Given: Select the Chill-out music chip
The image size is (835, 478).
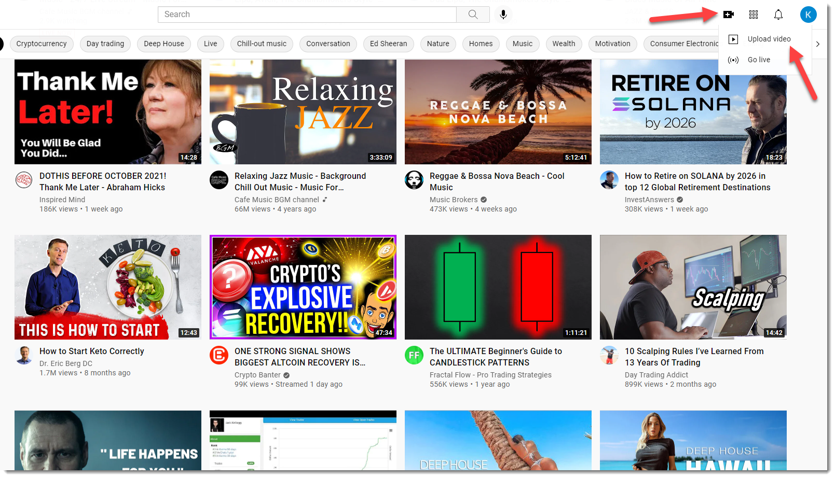Looking at the screenshot, I should pyautogui.click(x=262, y=44).
